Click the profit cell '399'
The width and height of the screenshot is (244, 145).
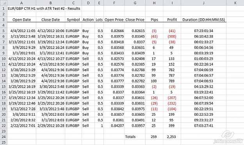(x=172, y=125)
